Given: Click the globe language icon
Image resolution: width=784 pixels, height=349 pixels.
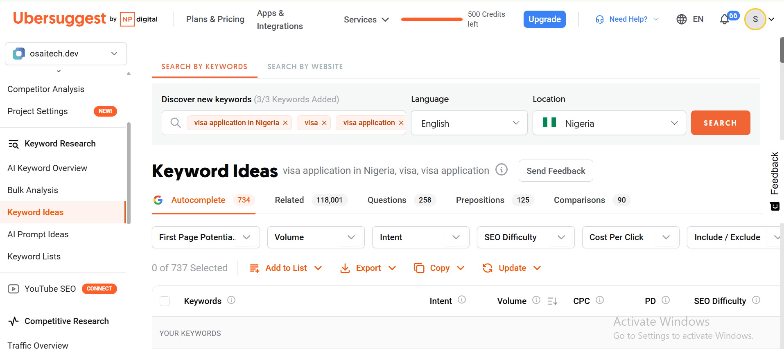Looking at the screenshot, I should pos(682,19).
